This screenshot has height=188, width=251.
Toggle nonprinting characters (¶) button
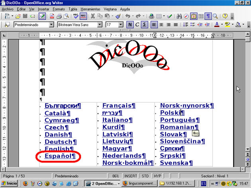click(208, 16)
